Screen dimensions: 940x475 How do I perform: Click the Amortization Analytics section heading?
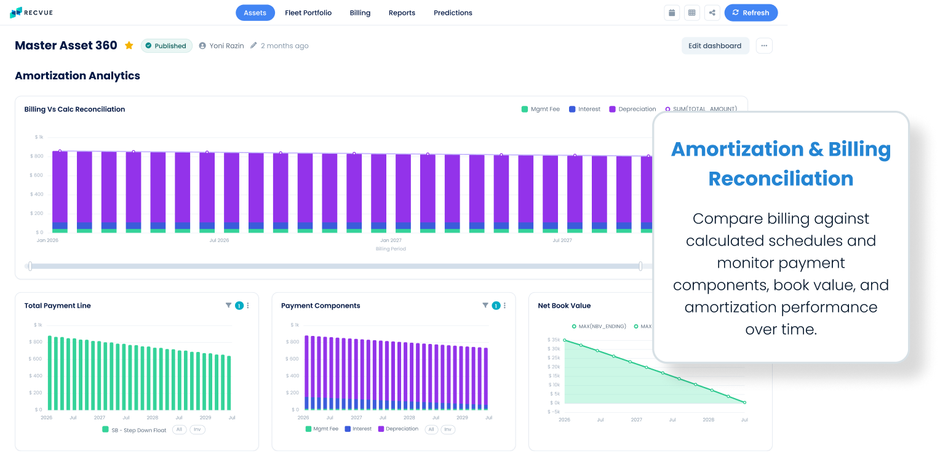click(x=78, y=76)
